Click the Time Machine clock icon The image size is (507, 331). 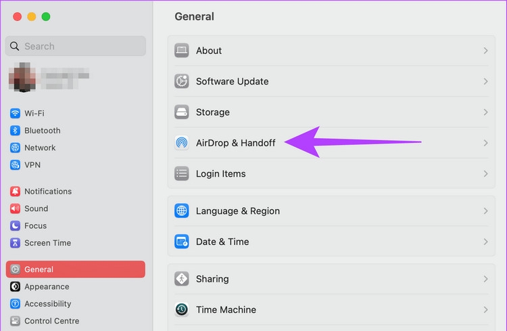[x=181, y=310]
